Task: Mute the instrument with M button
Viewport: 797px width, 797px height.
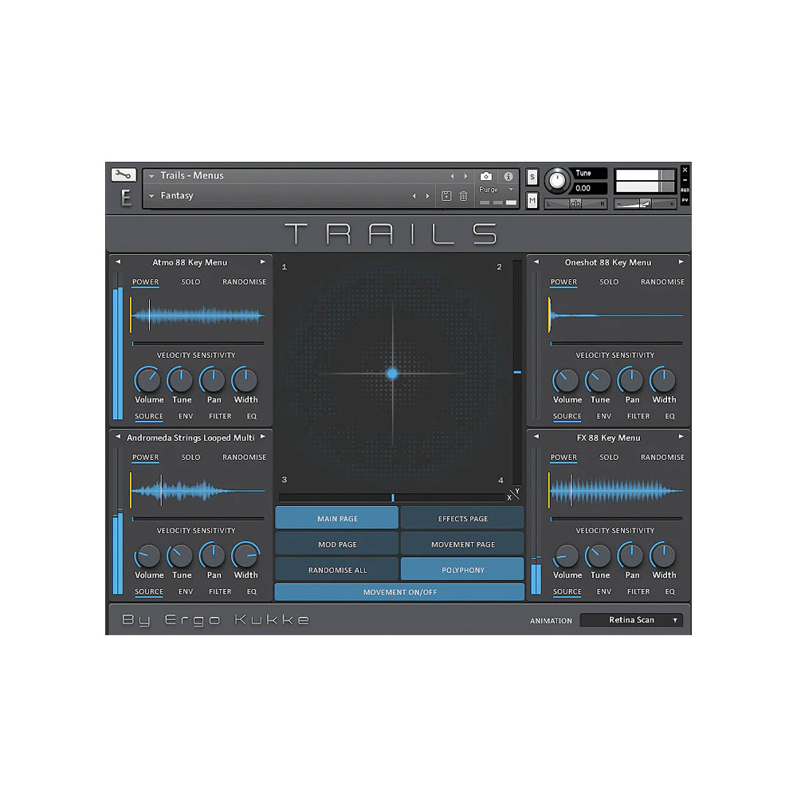Action: 532,201
